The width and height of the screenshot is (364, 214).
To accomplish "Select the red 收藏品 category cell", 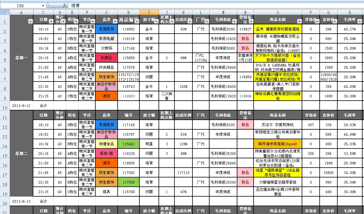I will pyautogui.click(x=106, y=58).
